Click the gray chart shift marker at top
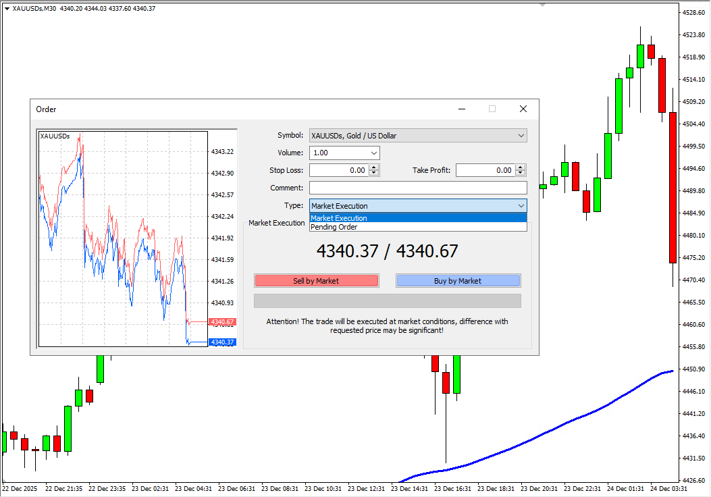Viewport: 711px width, 497px height. pos(542,3)
